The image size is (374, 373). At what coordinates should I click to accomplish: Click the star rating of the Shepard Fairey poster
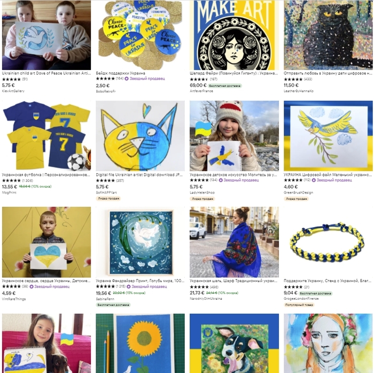click(199, 79)
